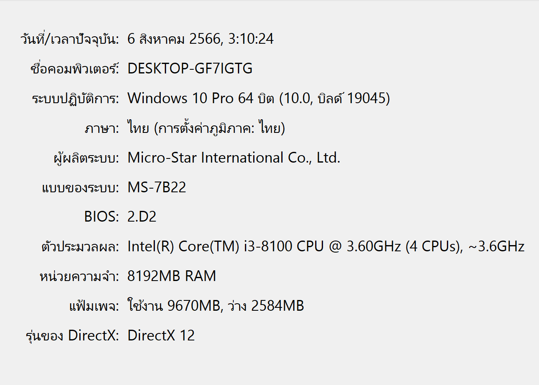Click the computer name DESKTOP-GF7IGTG
539x385 pixels.
point(190,68)
